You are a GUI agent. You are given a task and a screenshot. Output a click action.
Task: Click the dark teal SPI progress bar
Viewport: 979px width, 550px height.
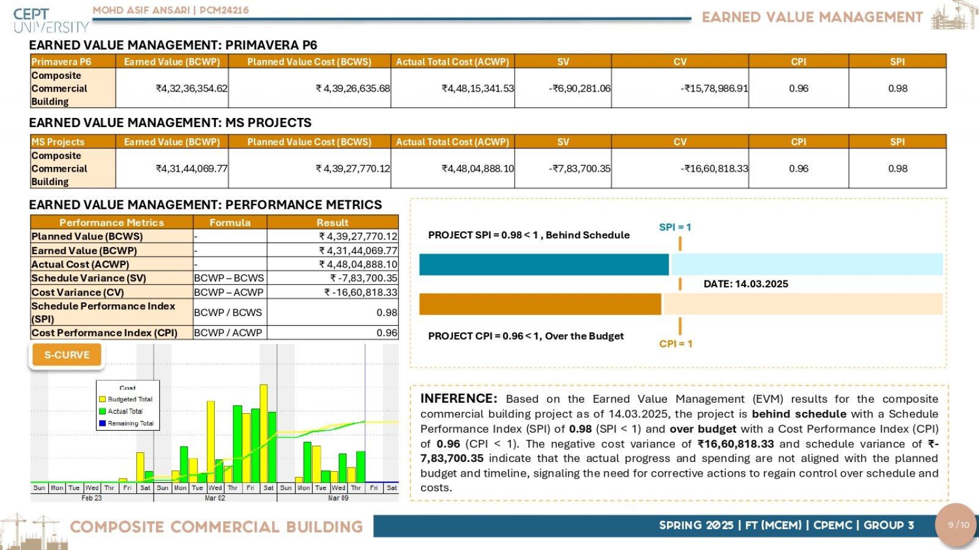[x=544, y=265]
